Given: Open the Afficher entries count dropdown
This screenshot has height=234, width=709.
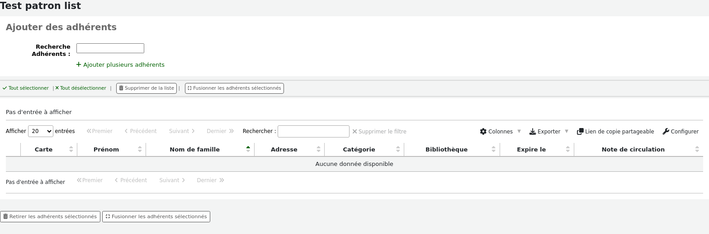Looking at the screenshot, I should point(41,131).
